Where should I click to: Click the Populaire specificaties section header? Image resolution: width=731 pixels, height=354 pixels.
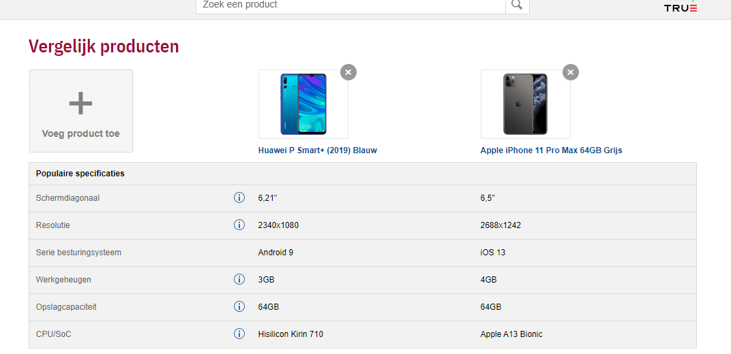(x=80, y=174)
